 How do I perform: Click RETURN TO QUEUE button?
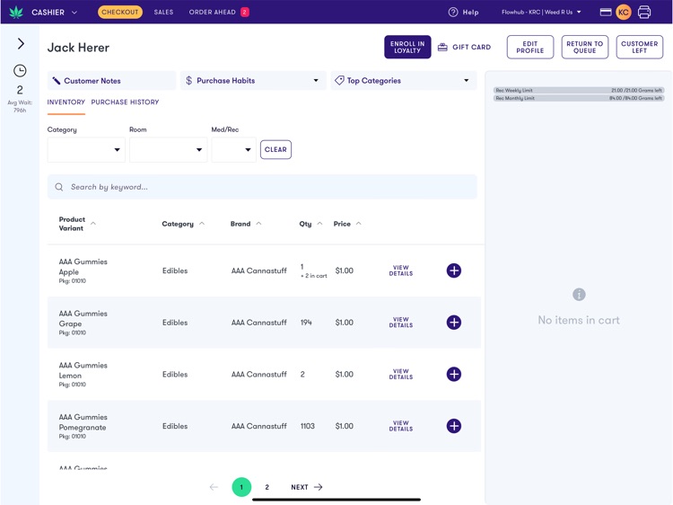(584, 47)
